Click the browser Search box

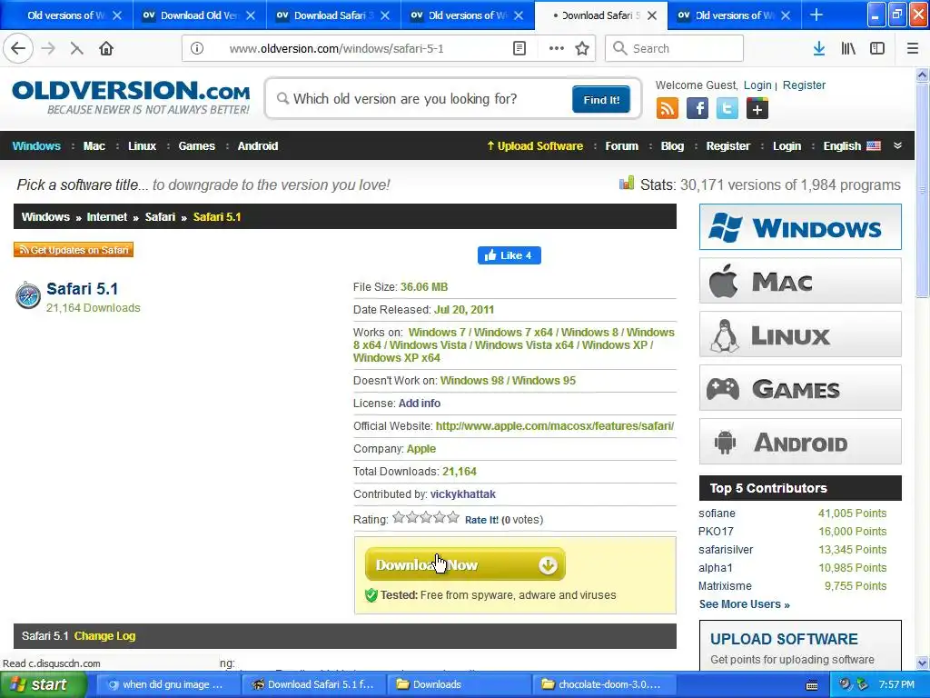pyautogui.click(x=674, y=49)
